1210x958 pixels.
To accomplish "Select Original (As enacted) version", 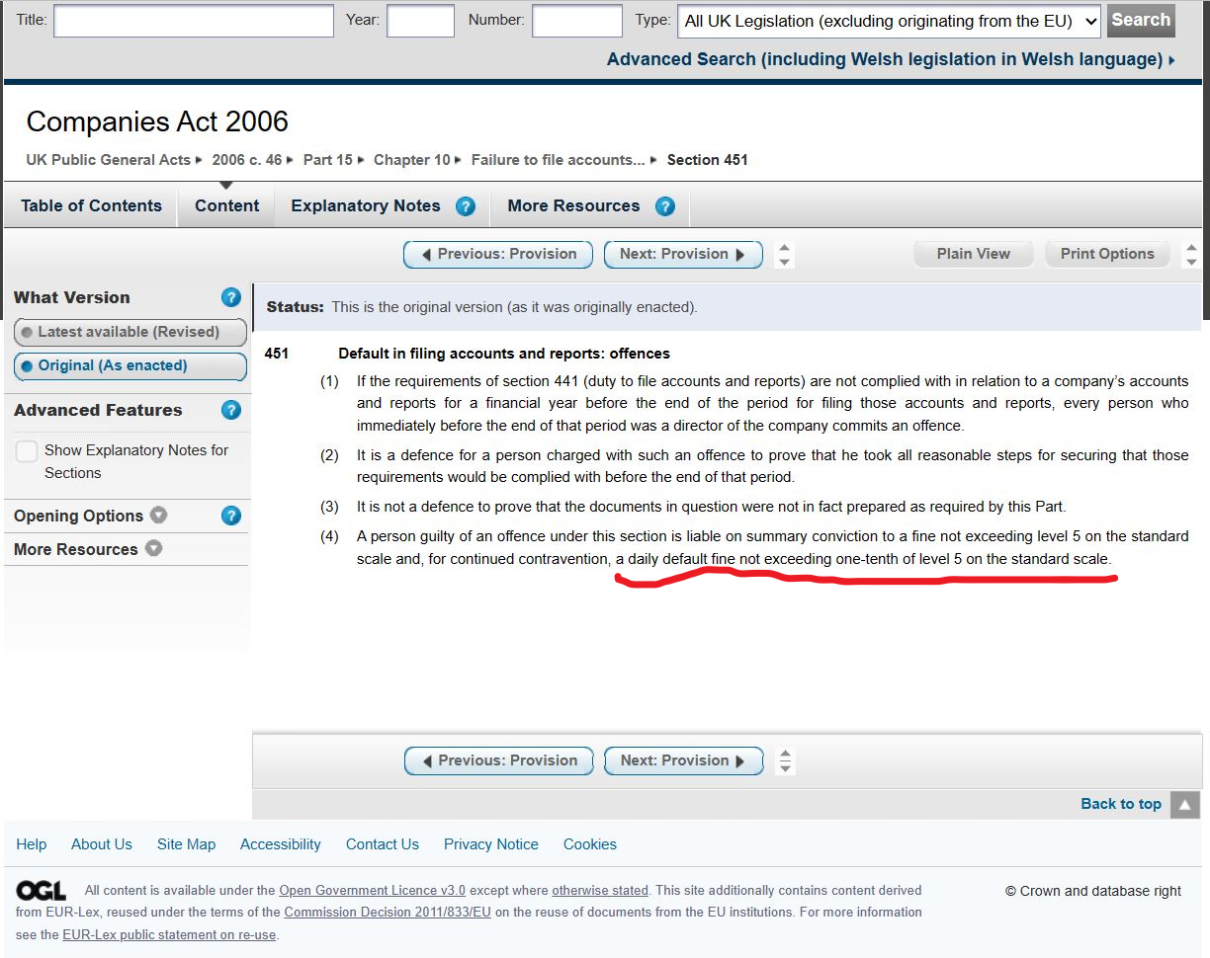I will pos(130,365).
